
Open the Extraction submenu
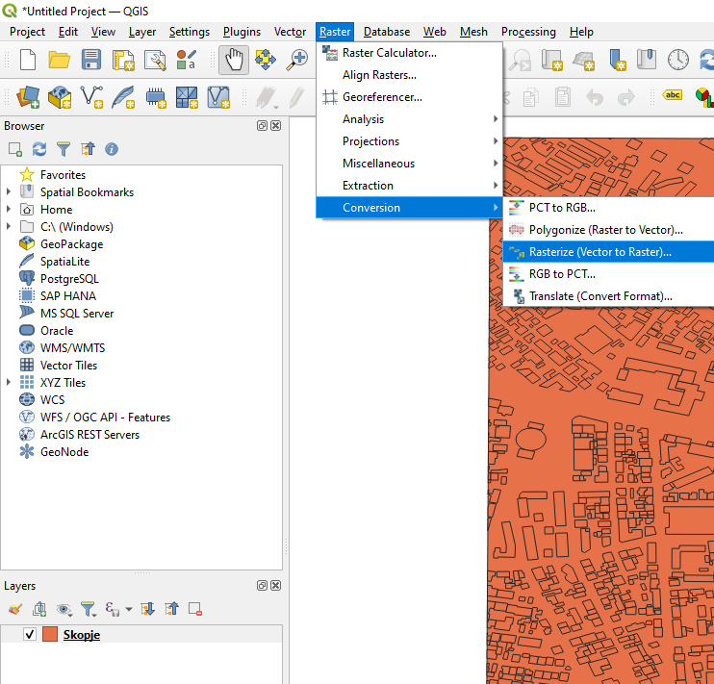409,186
